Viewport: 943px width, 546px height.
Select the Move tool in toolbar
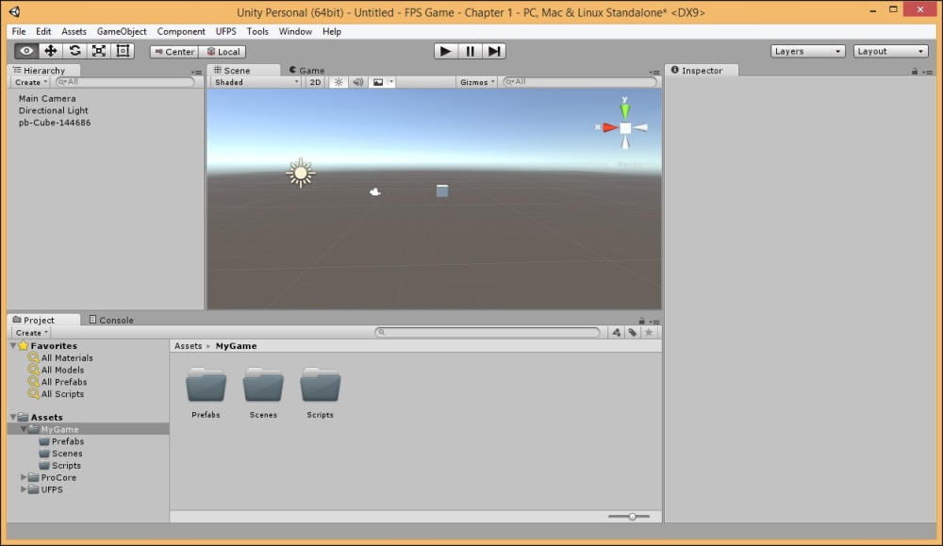point(51,51)
